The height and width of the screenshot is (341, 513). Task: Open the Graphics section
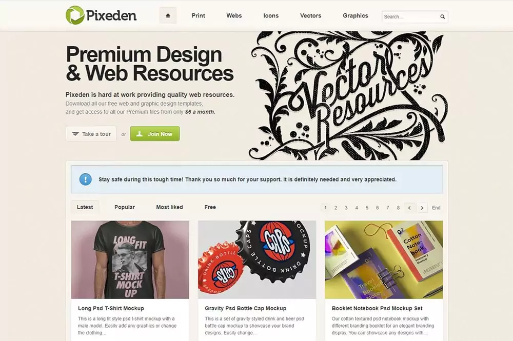click(x=356, y=16)
